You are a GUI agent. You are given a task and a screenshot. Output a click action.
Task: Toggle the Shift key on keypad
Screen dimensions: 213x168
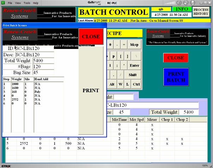[133, 75]
